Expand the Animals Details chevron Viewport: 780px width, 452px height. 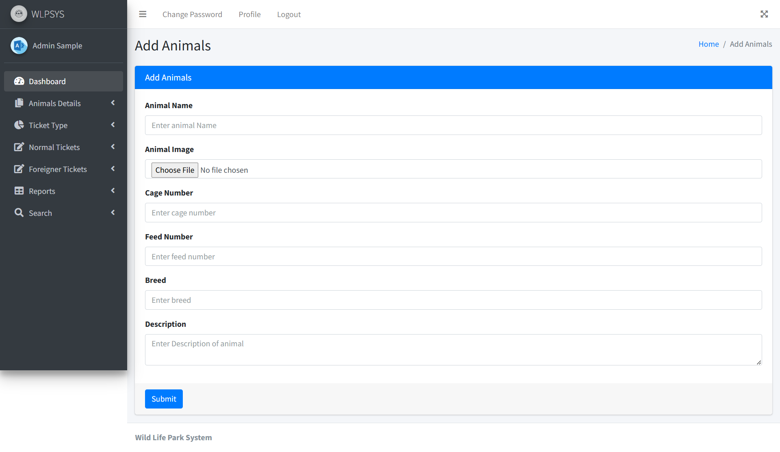pos(113,103)
